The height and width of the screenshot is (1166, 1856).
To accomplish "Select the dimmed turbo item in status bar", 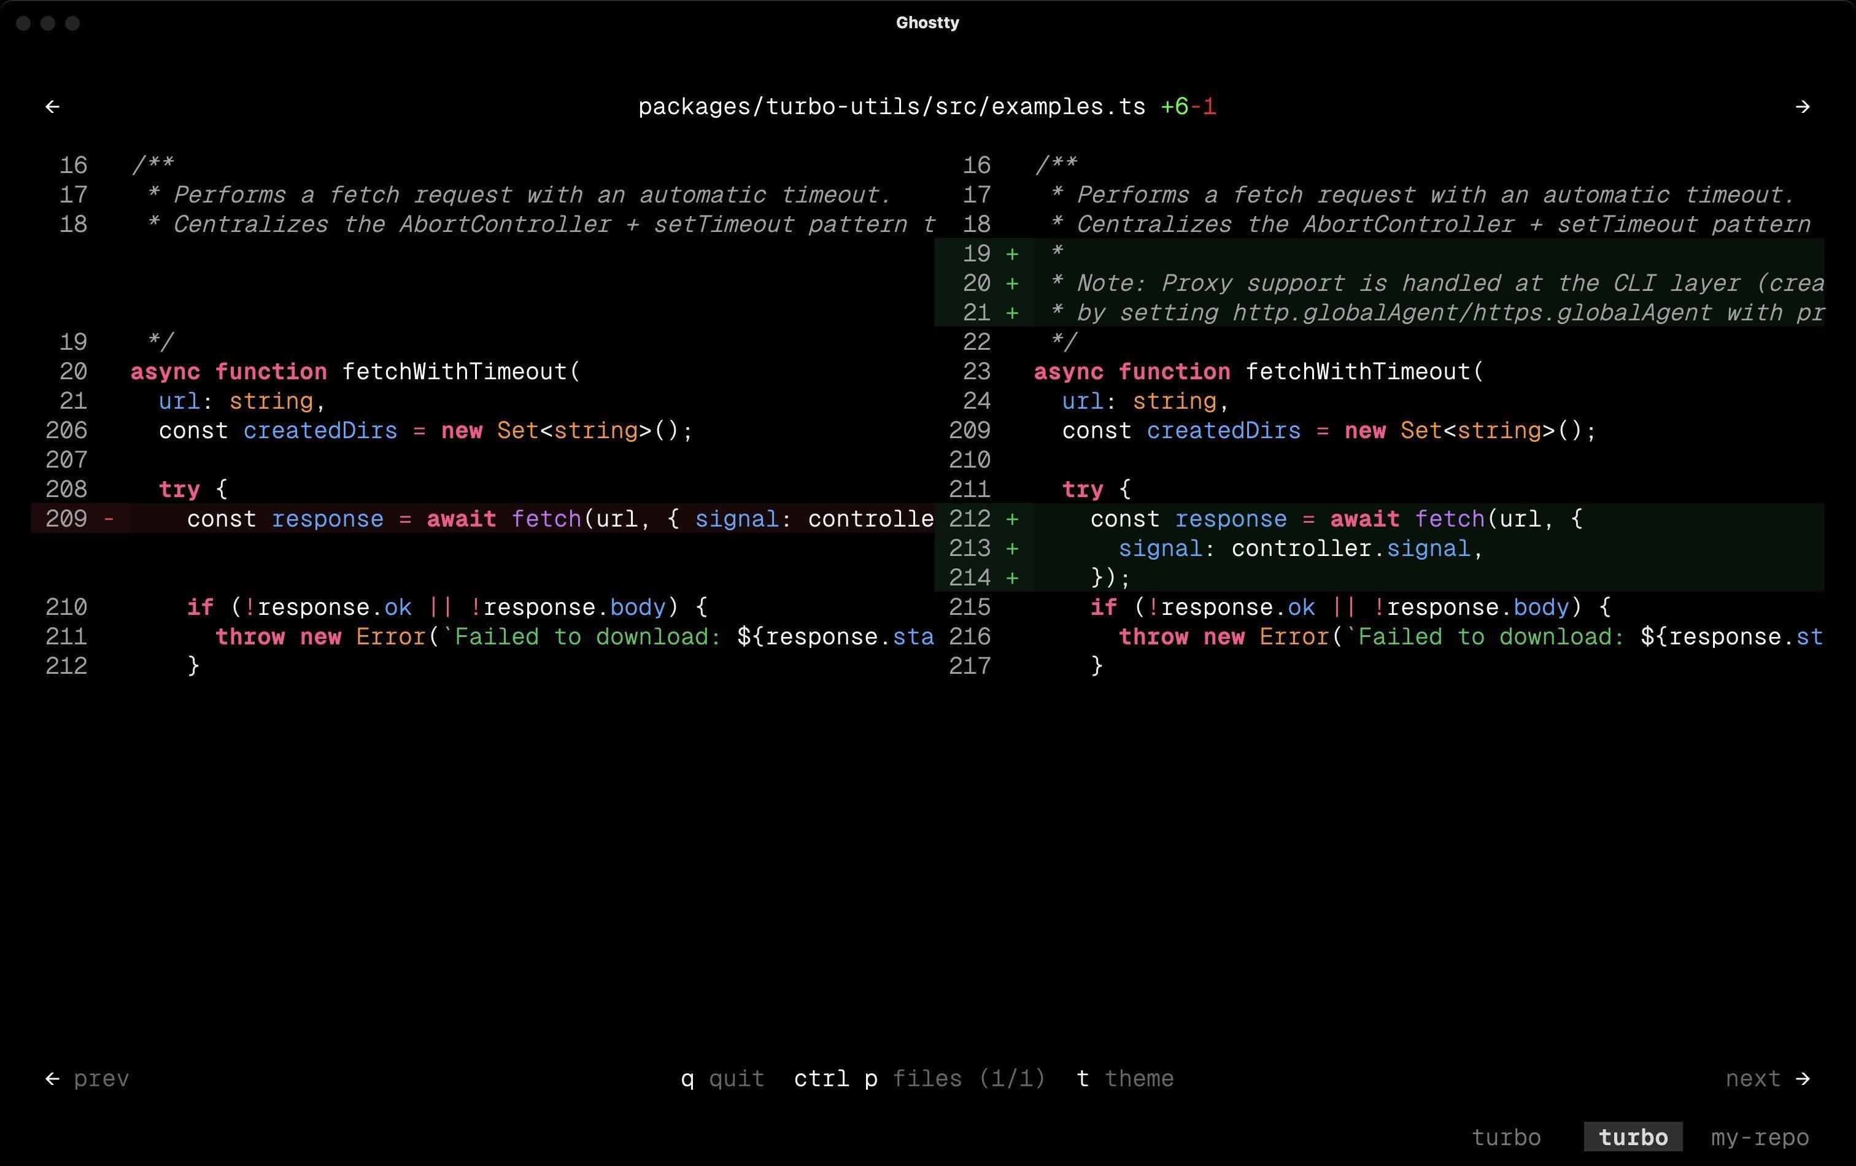I will [1506, 1137].
